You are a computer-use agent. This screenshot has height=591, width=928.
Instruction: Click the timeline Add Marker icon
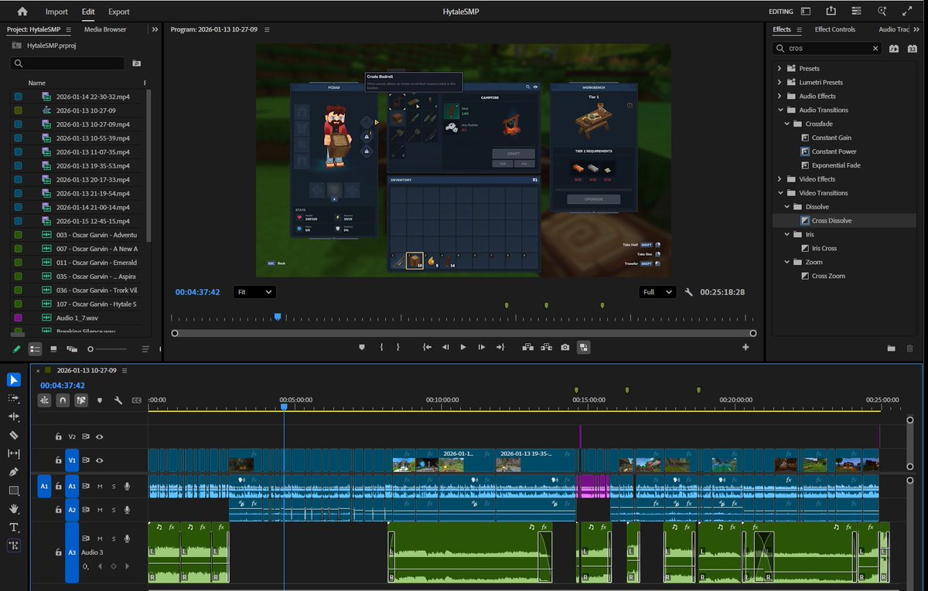tap(100, 400)
